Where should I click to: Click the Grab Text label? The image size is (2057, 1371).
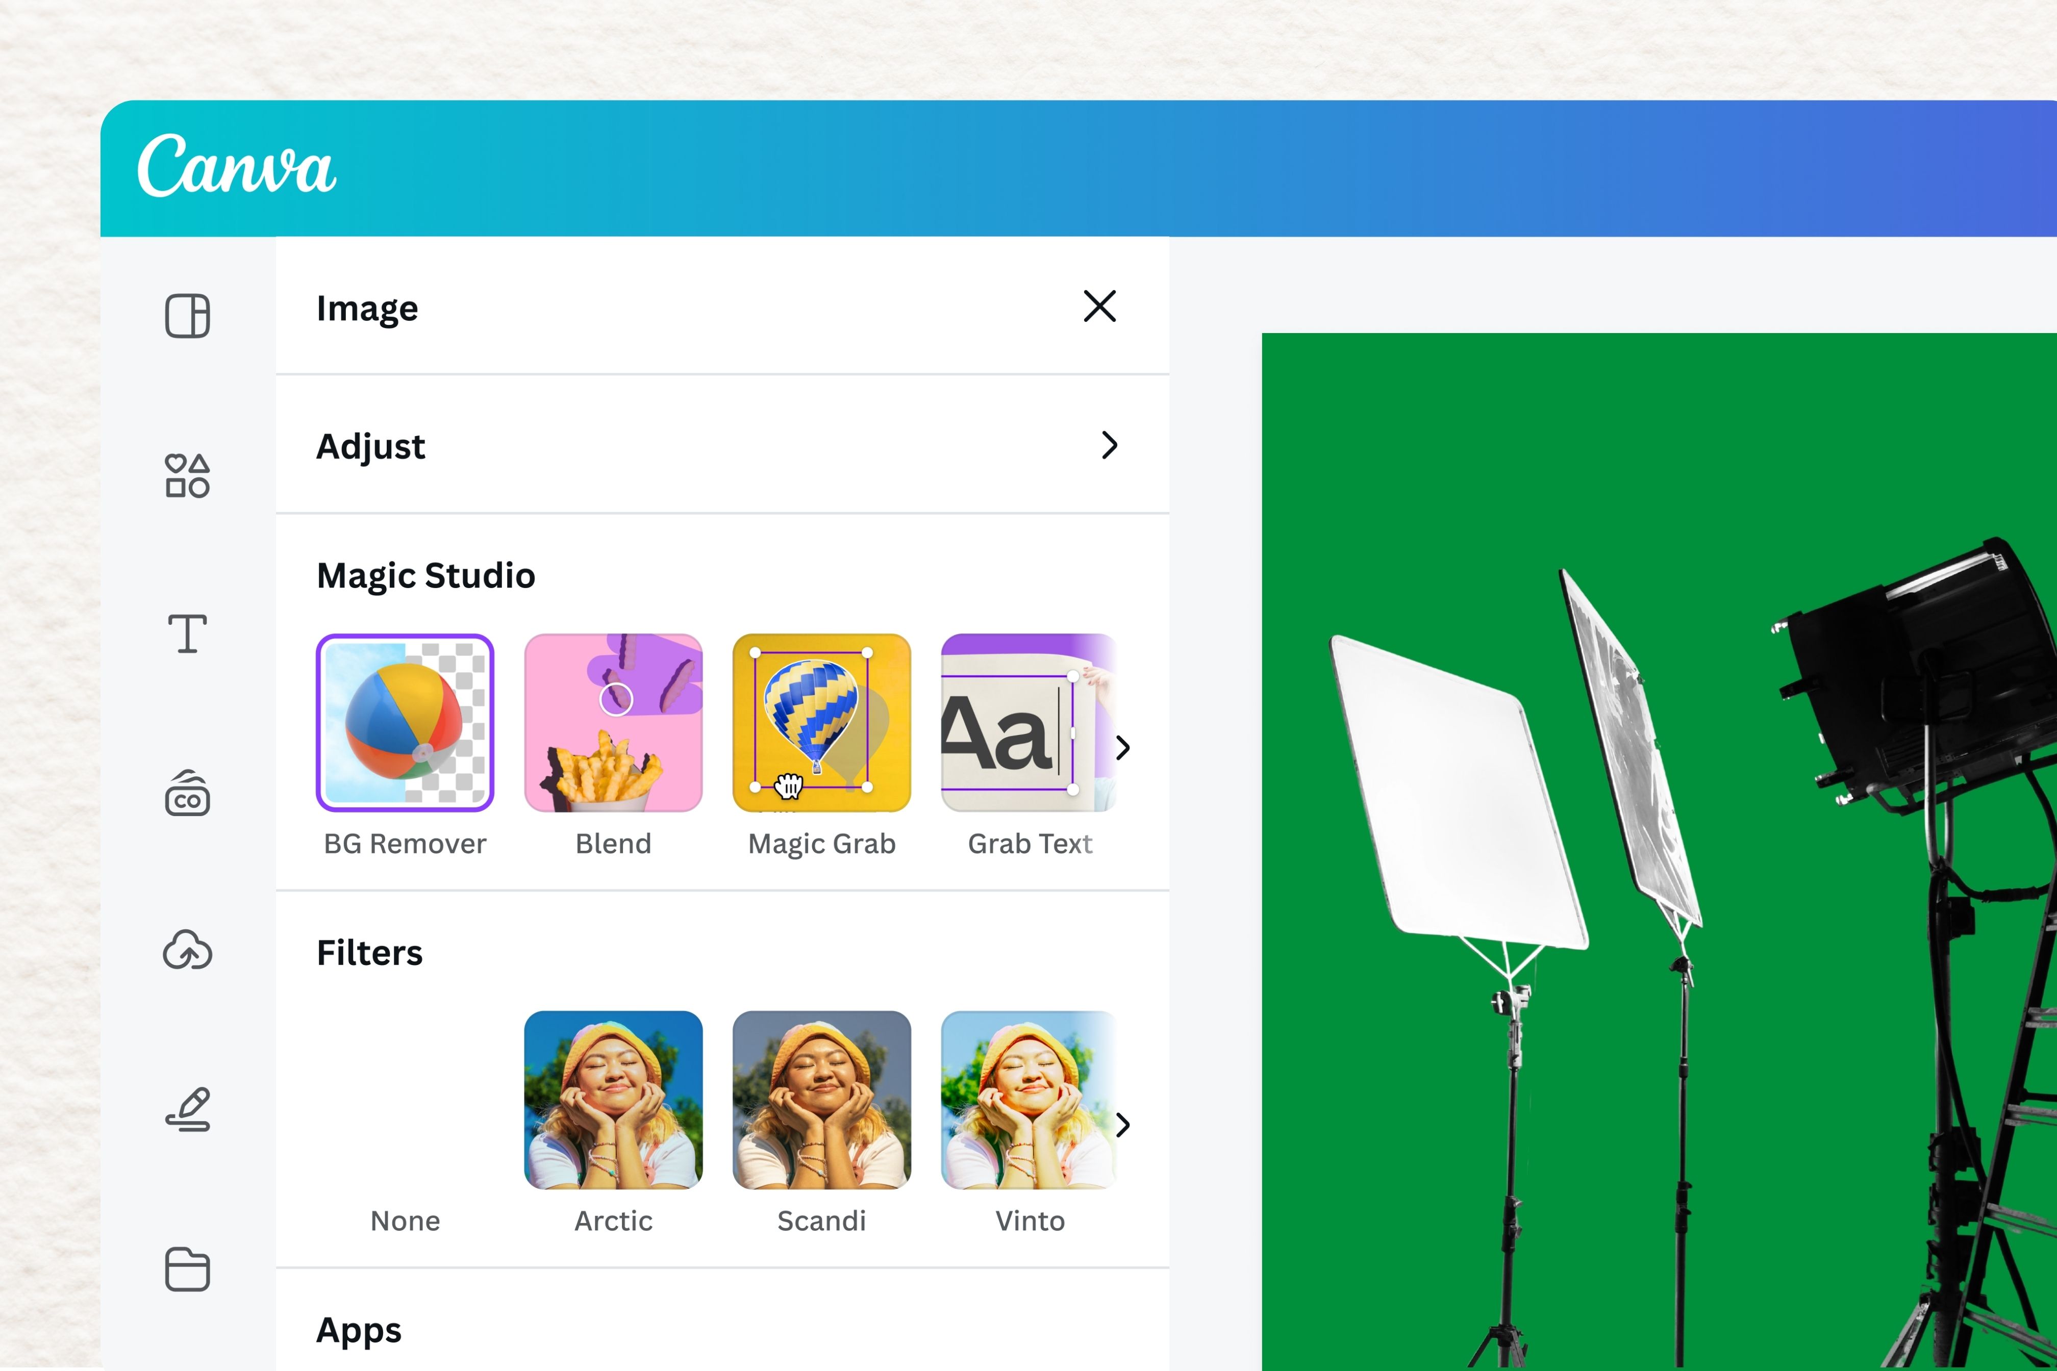click(1030, 844)
